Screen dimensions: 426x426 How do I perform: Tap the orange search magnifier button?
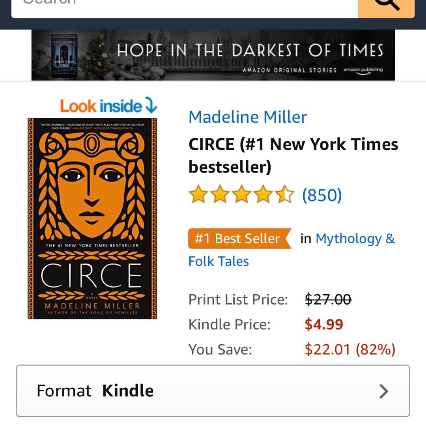click(x=386, y=6)
